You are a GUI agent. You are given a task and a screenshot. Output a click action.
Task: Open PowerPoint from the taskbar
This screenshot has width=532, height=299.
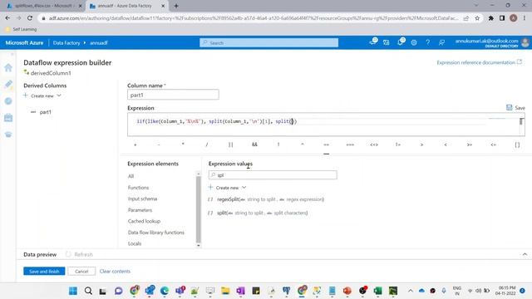click(x=347, y=291)
